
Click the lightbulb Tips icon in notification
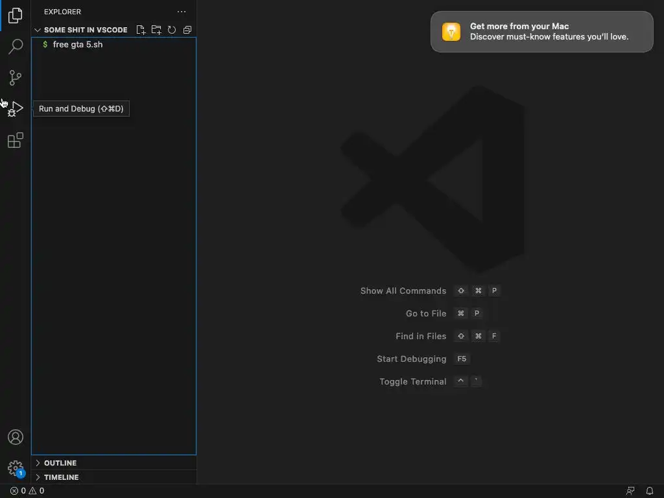point(451,32)
